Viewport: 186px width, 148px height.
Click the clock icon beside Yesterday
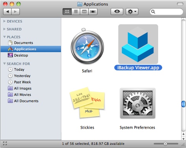10,76
